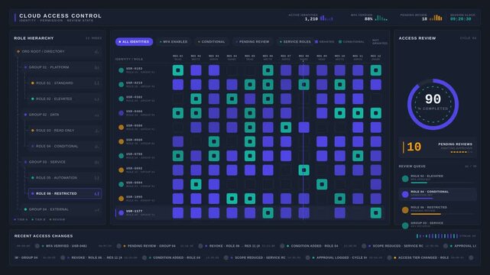
Task: Open Role 02 - Elevated review queue item
Action: tap(438, 179)
